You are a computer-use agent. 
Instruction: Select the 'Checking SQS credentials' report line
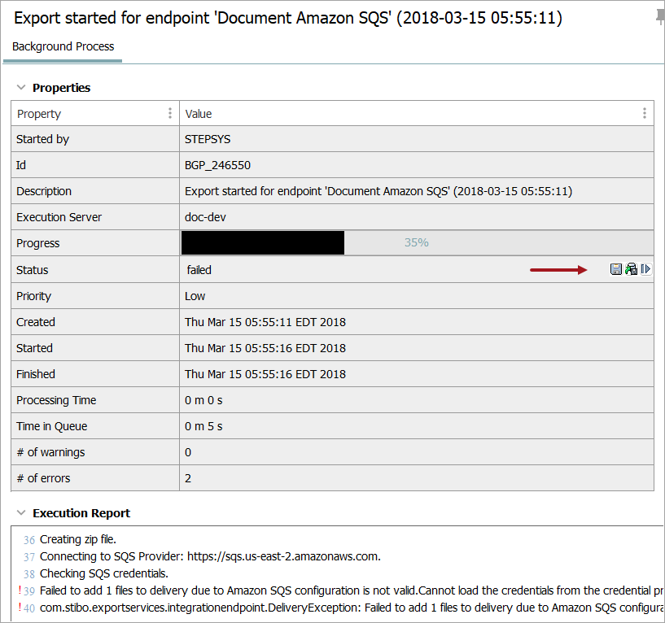click(103, 573)
